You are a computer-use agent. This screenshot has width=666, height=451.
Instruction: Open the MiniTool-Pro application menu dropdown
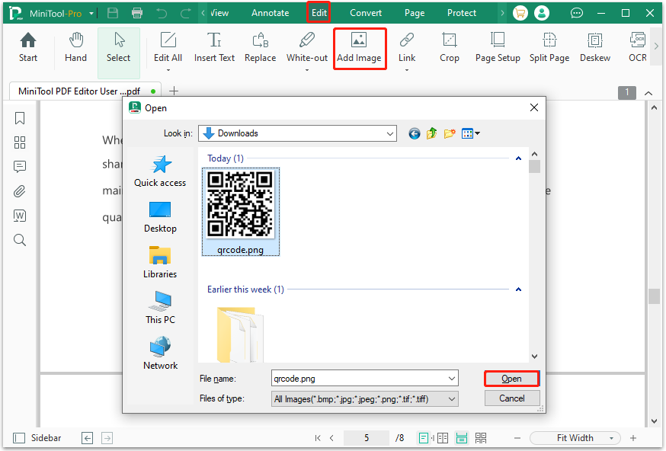click(x=91, y=14)
